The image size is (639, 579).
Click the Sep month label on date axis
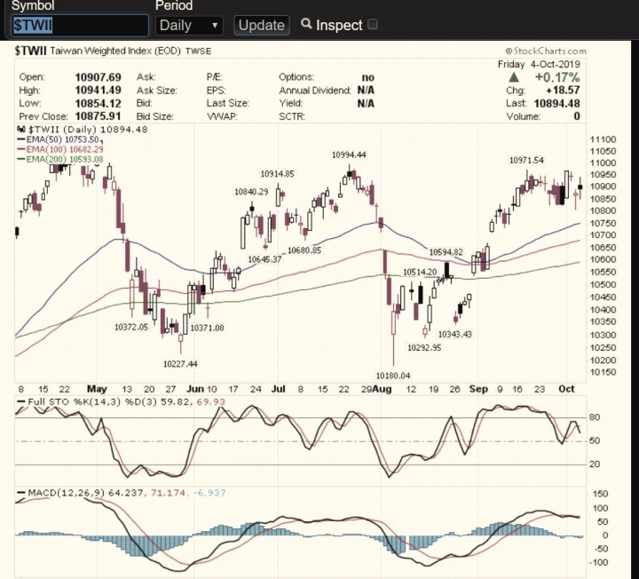tap(478, 389)
